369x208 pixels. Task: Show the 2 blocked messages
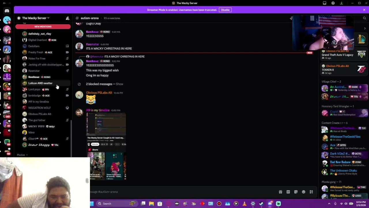[119, 84]
